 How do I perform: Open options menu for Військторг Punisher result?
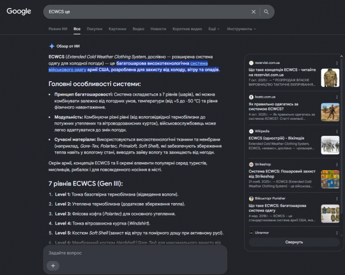(337, 199)
